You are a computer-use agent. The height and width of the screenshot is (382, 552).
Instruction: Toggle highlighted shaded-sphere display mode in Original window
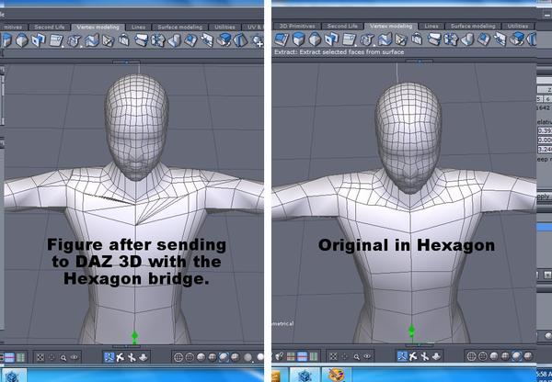click(x=516, y=356)
